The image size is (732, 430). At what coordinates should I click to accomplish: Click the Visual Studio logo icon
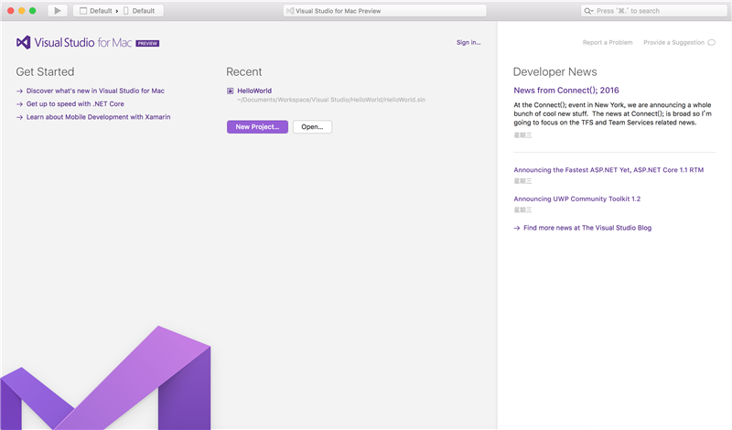[x=24, y=42]
